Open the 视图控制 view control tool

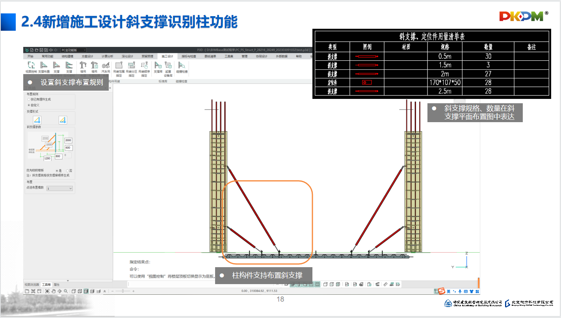tap(31, 67)
